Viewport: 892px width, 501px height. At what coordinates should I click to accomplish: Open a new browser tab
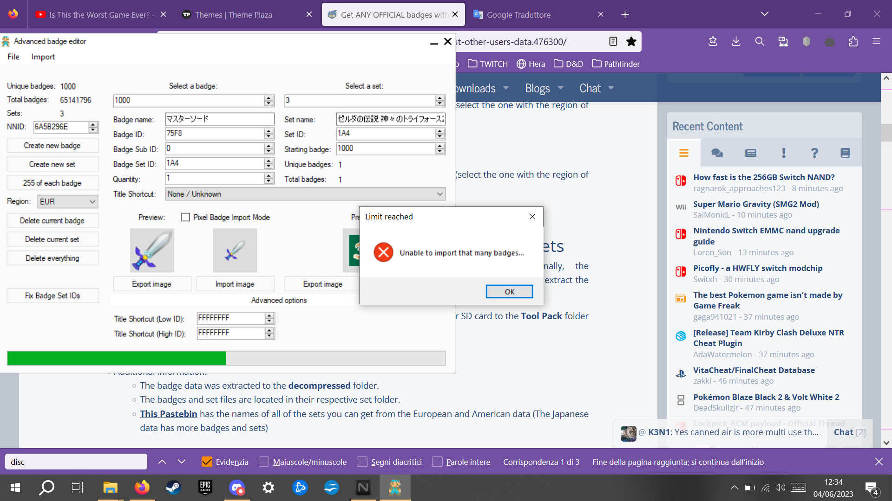pos(625,14)
